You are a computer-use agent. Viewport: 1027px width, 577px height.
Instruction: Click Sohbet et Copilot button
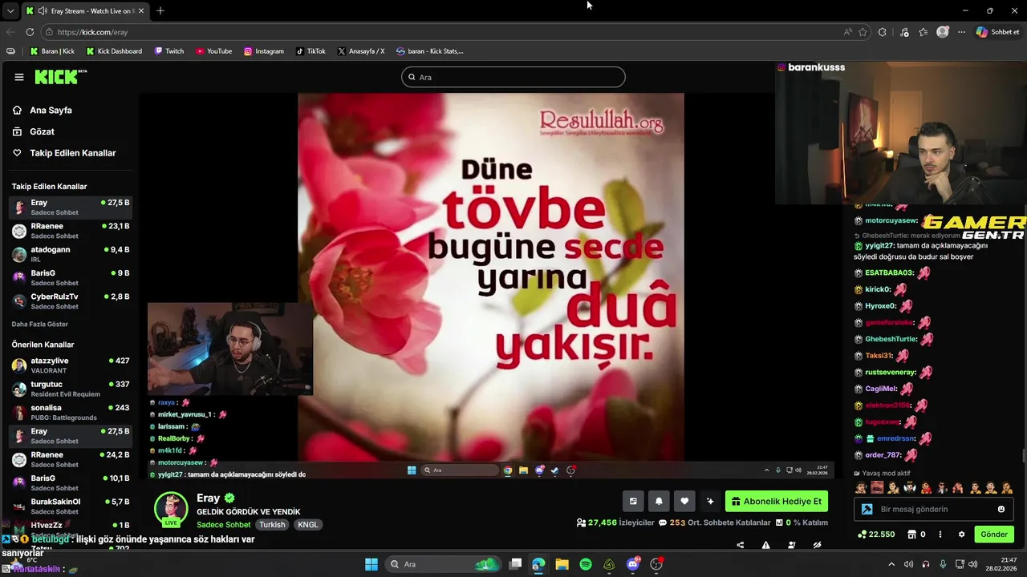coord(998,32)
